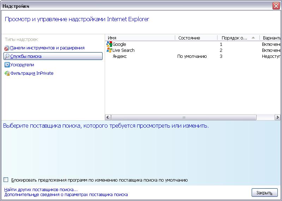Click the Google search provider icon
Image resolution: width=282 pixels, height=201 pixels.
pyautogui.click(x=109, y=44)
